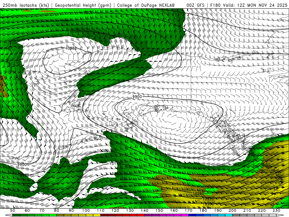289x217 pixels.
Task: Click the 110 knot color scale label
Action: [x=100, y=210]
